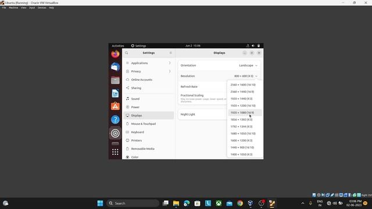Click the volume icon in Ubuntu top bar
Image resolution: width=372 pixels, height=209 pixels.
pos(253,46)
